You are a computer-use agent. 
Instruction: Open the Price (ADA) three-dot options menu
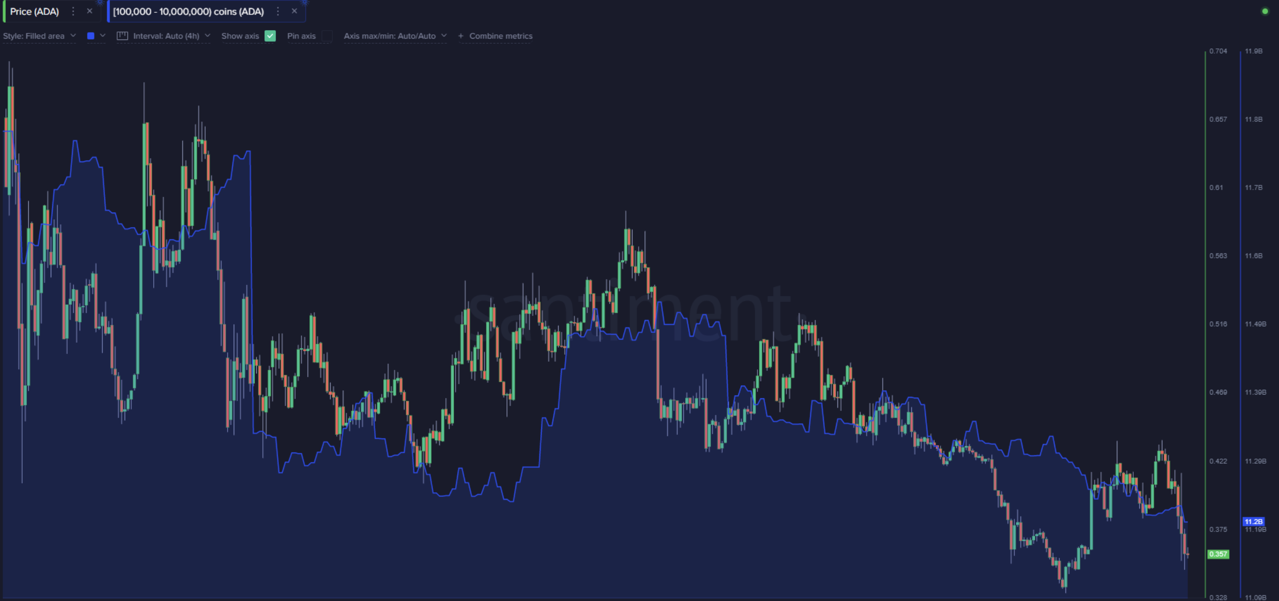point(73,11)
